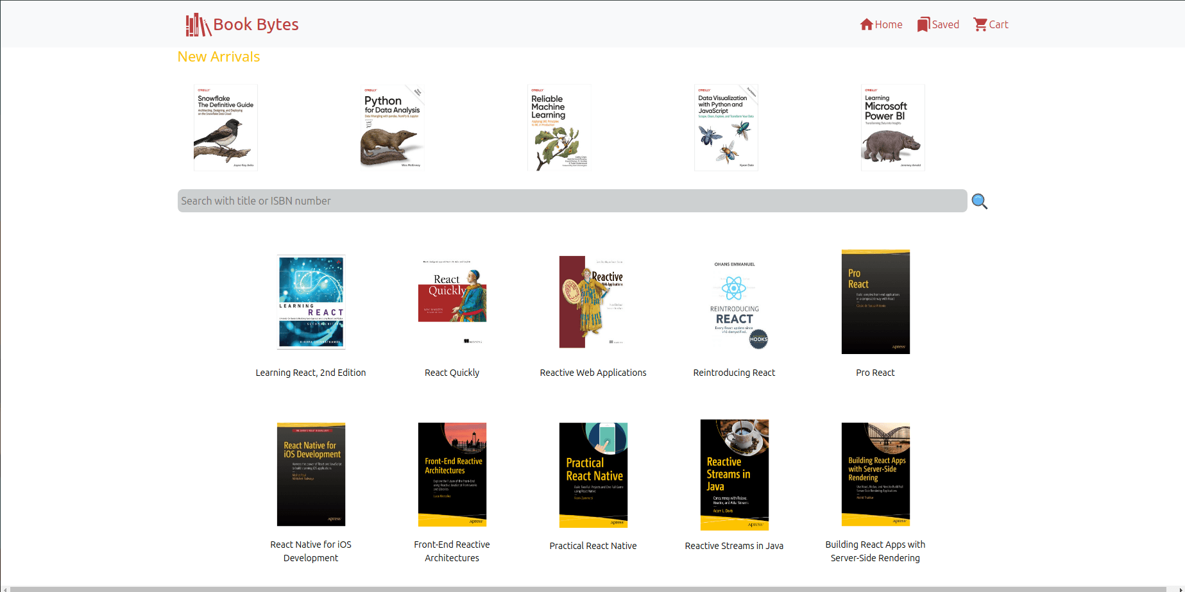Open Snowflake The Definitive Guide cover
This screenshot has width=1185, height=592.
point(226,128)
